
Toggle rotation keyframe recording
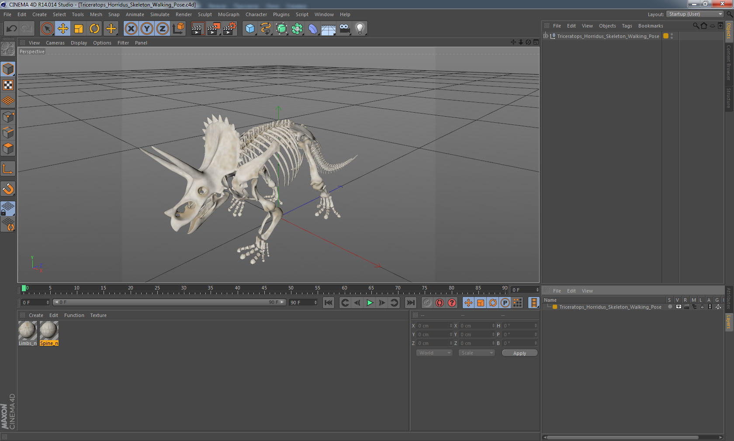(493, 303)
